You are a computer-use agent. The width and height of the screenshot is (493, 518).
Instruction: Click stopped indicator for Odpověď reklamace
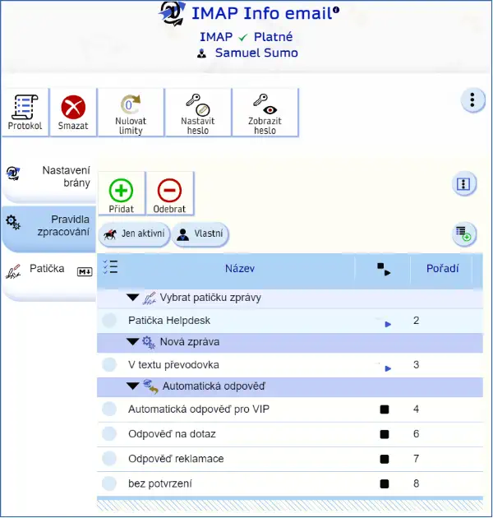coord(385,459)
